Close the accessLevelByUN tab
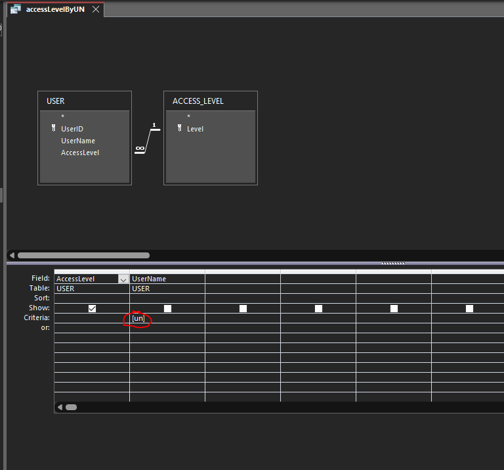 [96, 9]
